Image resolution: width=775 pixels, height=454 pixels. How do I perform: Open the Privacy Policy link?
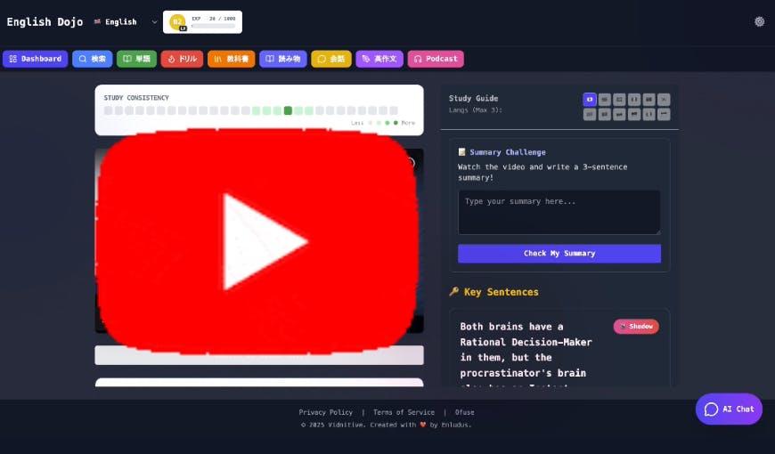click(x=325, y=412)
